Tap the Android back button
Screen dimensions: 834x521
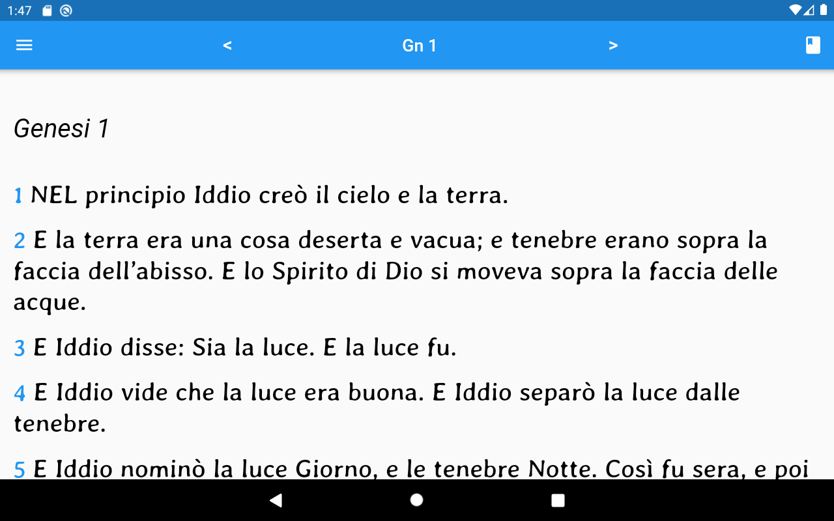click(x=276, y=500)
